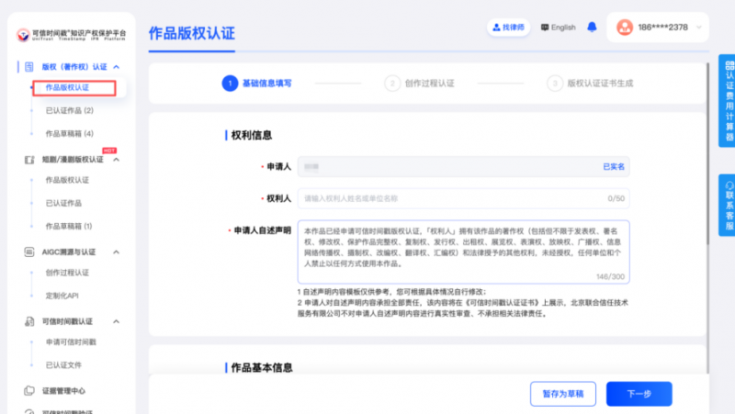Open 认证费用计算器 side widget
735x414 pixels.
pyautogui.click(x=728, y=90)
